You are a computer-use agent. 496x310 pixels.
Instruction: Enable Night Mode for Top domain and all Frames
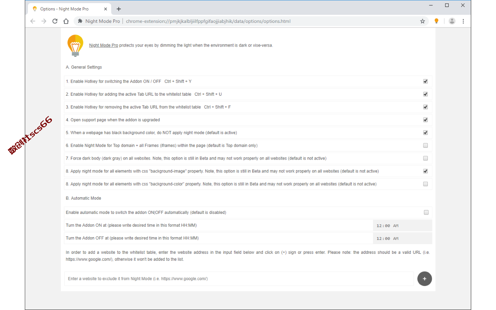pyautogui.click(x=425, y=145)
